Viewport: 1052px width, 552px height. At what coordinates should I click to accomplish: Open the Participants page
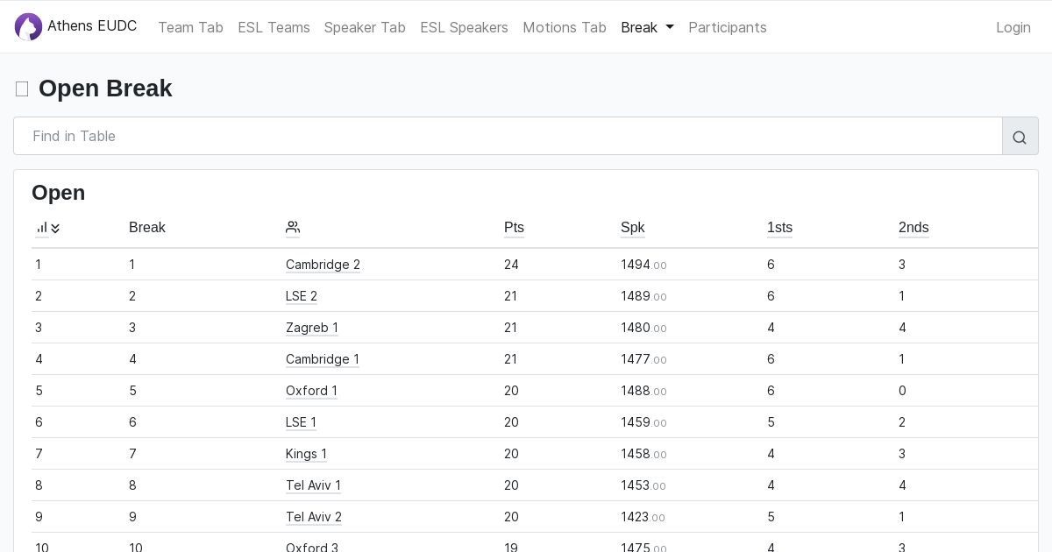coord(728,27)
